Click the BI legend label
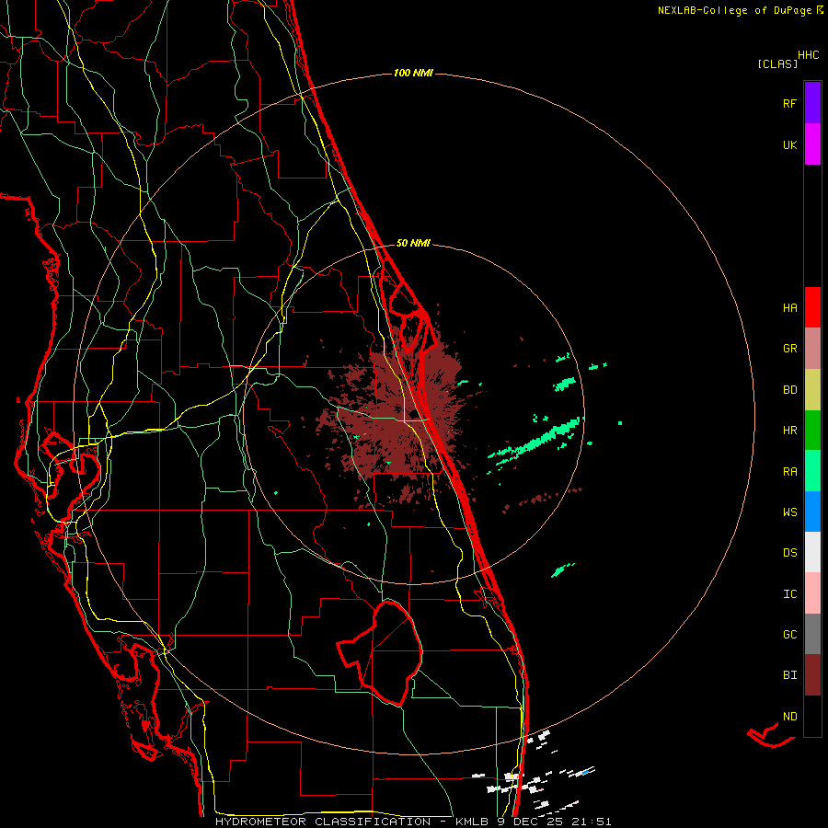828x828 pixels. coord(789,675)
